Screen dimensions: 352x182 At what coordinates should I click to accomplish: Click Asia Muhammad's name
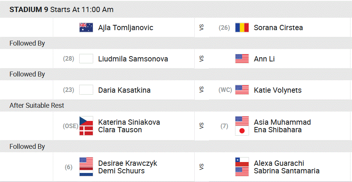click(x=282, y=122)
